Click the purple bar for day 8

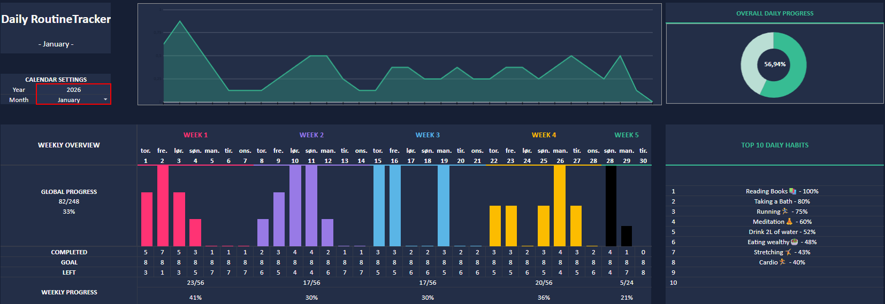263,232
